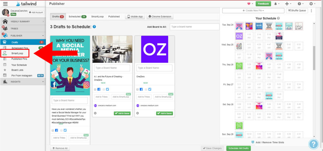Image resolution: width=323 pixels, height=151 pixels.
Task: Click the Save Changes button
Action: click(x=212, y=148)
